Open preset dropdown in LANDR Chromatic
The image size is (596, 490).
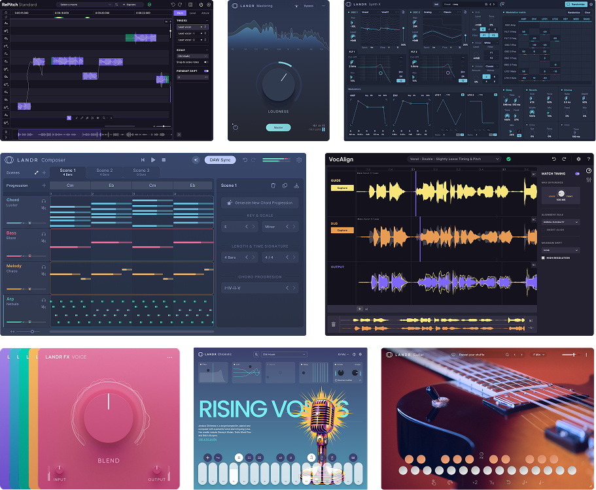pos(284,354)
